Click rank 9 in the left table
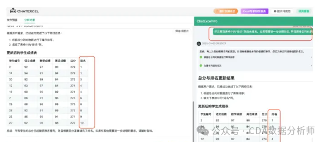Screen dimensions: 324x142 tap(81, 117)
